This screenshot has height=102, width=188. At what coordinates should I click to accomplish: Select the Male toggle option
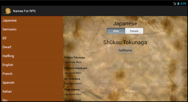coord(116,31)
